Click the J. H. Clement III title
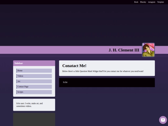 [124, 50]
